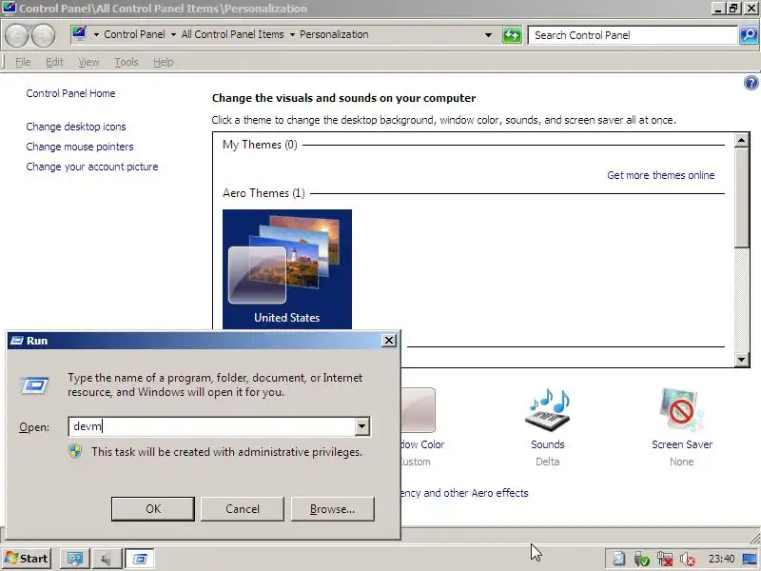Click the Run title bar icon
Screen dimensions: 761x571
click(x=16, y=341)
